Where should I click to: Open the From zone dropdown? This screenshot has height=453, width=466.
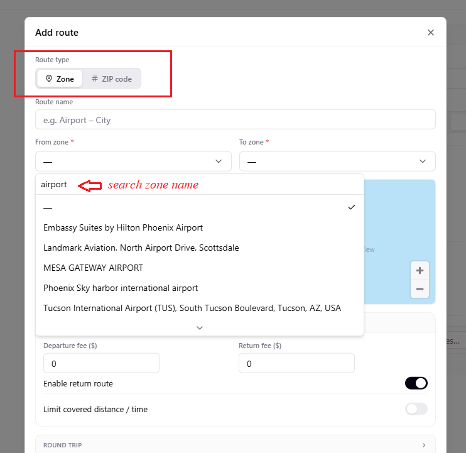tap(133, 161)
